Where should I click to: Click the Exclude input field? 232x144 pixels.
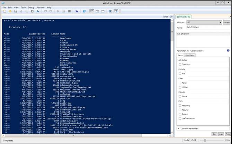coord(208,69)
